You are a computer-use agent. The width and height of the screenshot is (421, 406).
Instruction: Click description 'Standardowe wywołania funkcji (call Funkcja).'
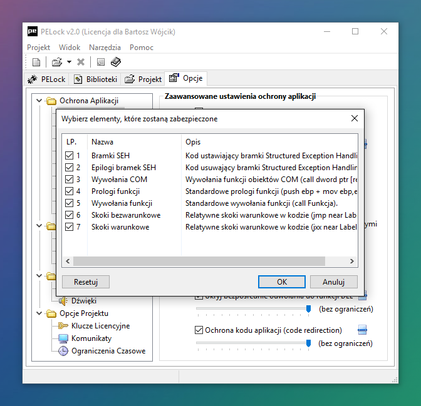261,203
